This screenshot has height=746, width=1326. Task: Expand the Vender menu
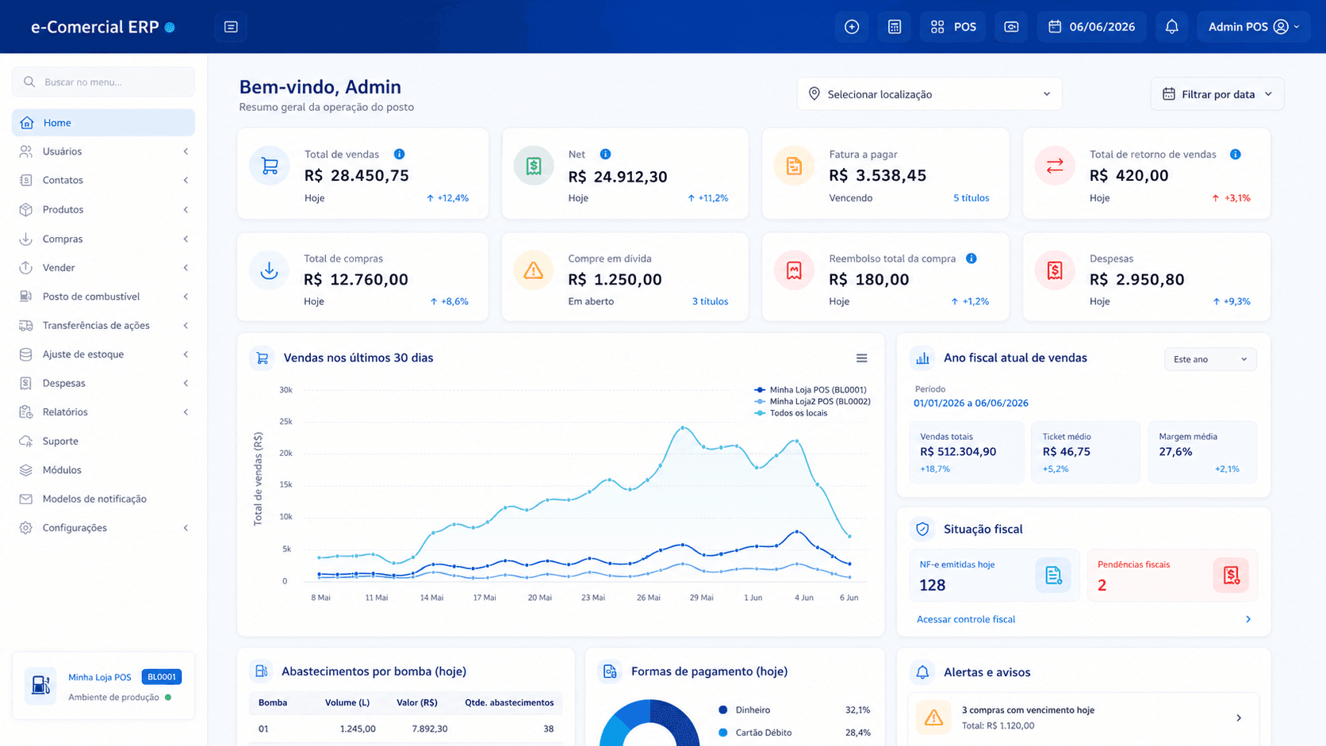[103, 268]
